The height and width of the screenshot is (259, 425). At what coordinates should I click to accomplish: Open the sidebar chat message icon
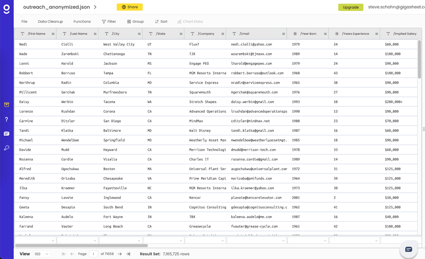pyautogui.click(x=7, y=134)
